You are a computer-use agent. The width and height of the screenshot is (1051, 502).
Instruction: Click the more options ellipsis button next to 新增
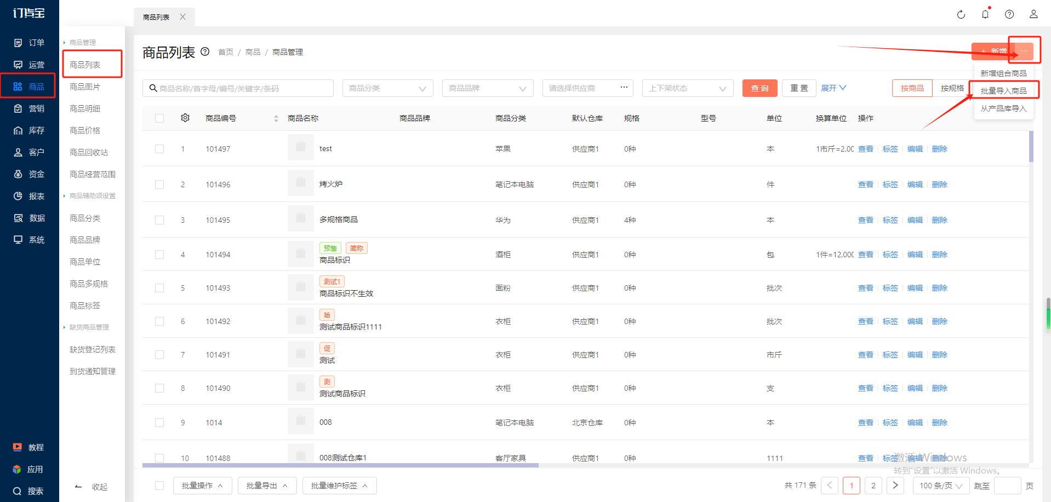click(1024, 51)
